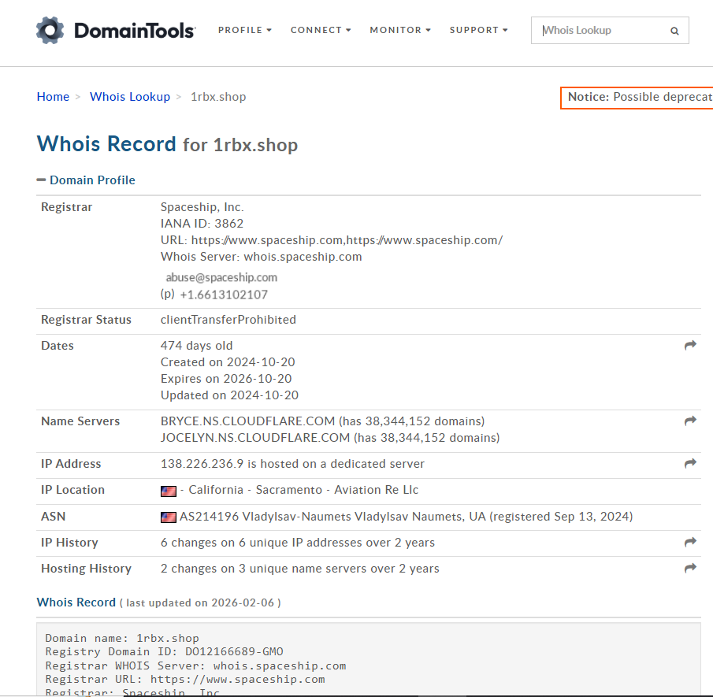Click last updated on 2026-02-06 text
Screen dimensions: 713x697
pyautogui.click(x=200, y=602)
